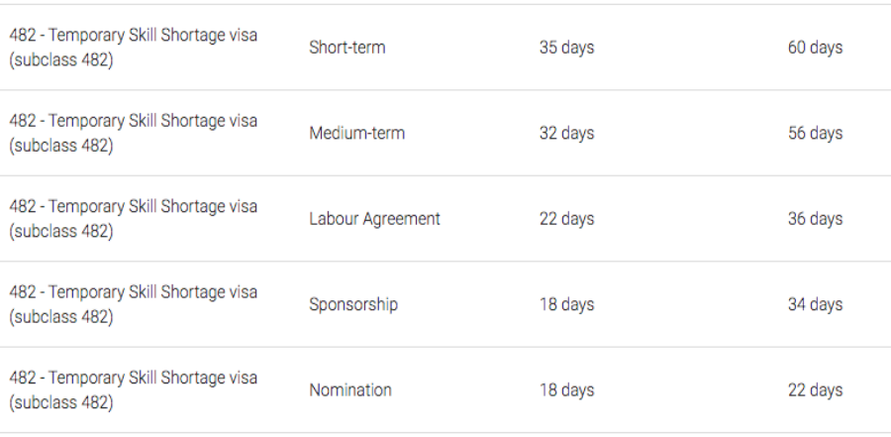
Task: Click visa name in Short-term row
Action: coord(133,48)
